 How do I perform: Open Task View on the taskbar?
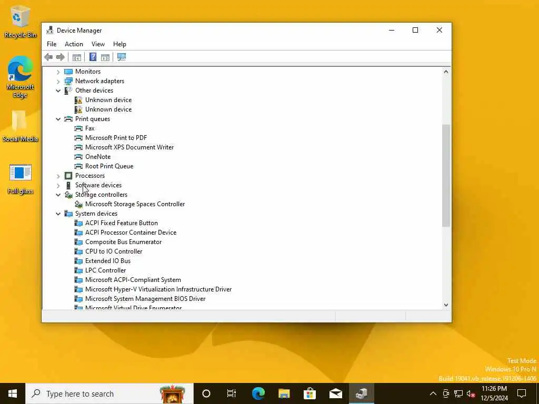coord(232,393)
